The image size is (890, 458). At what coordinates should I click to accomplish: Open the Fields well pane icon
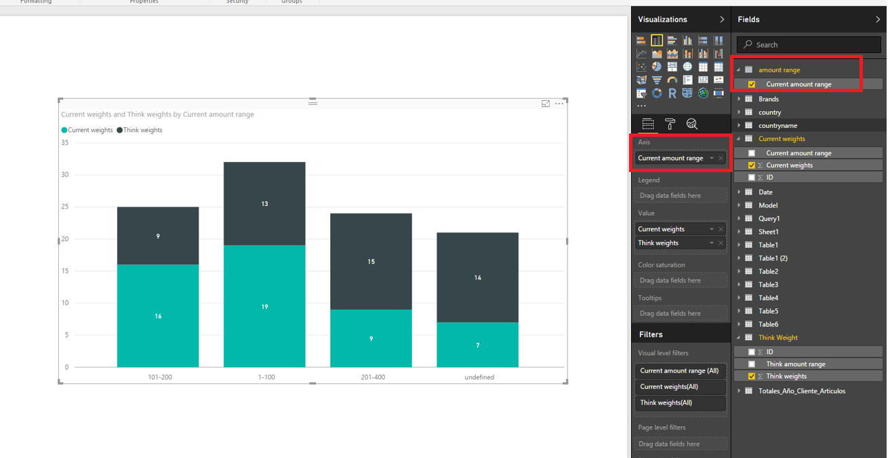[648, 124]
